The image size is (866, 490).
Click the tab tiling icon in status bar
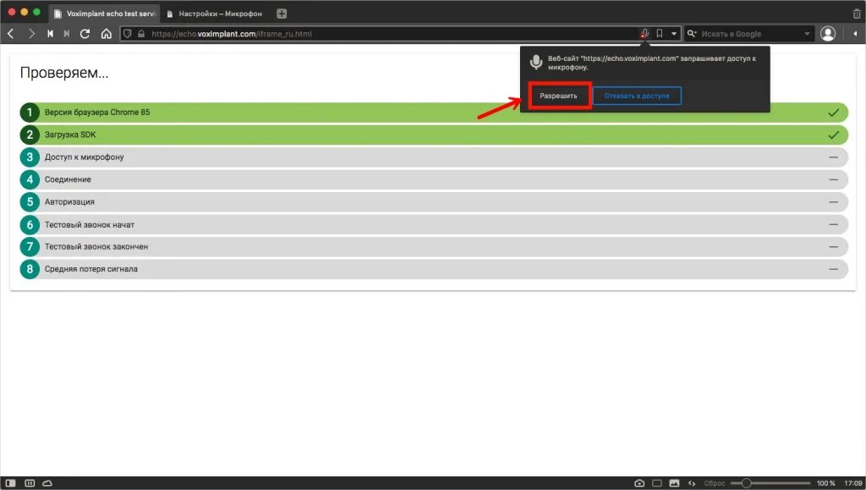point(30,483)
